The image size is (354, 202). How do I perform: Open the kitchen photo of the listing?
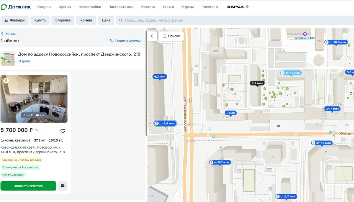point(34,99)
